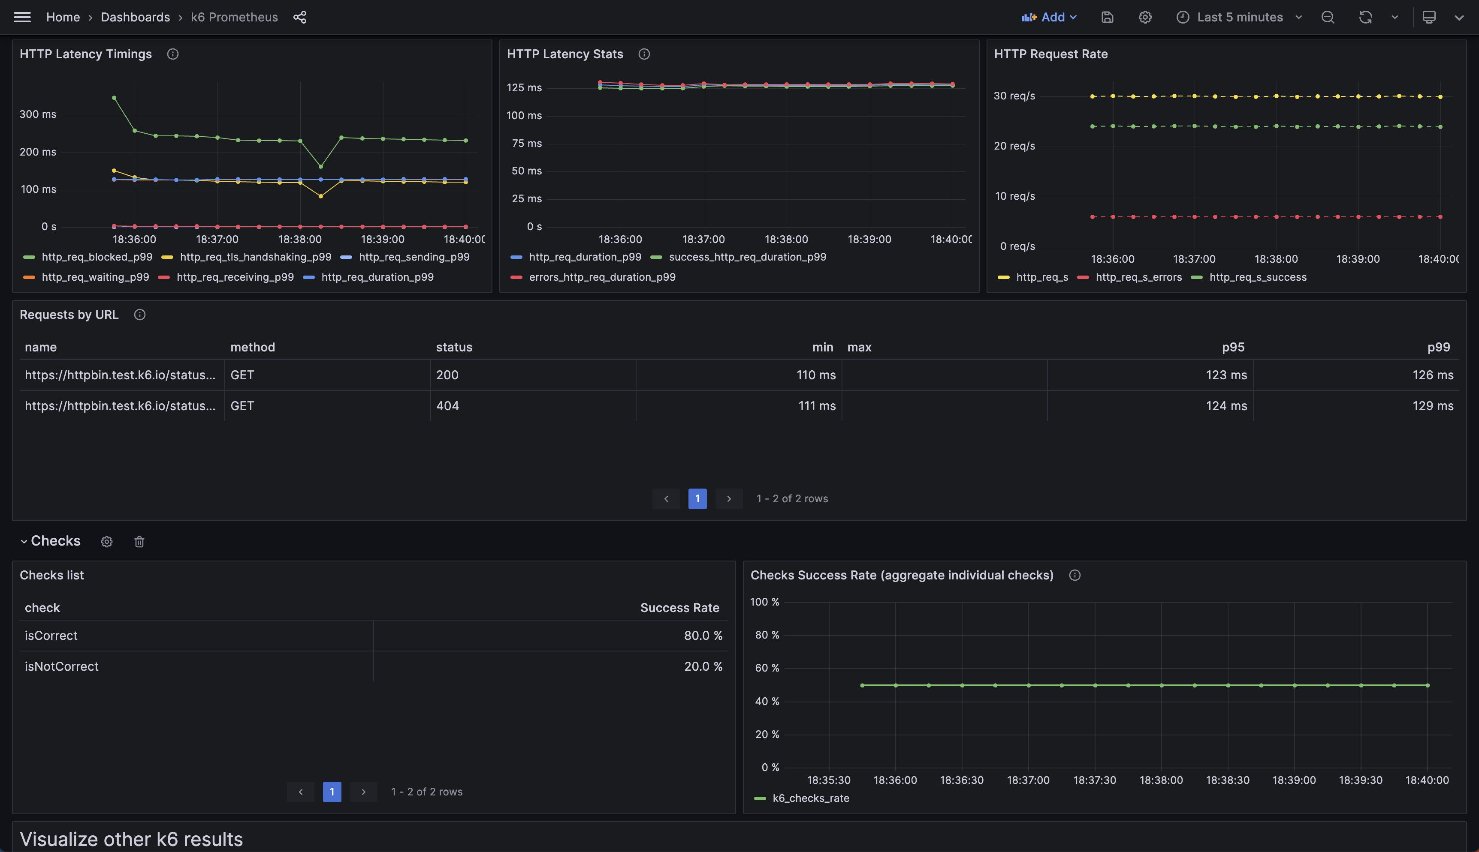1479x852 pixels.
Task: Open refresh interval dropdown arrow
Action: pyautogui.click(x=1394, y=17)
